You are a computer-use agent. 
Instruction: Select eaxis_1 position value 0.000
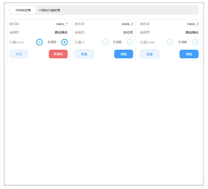pos(52,42)
